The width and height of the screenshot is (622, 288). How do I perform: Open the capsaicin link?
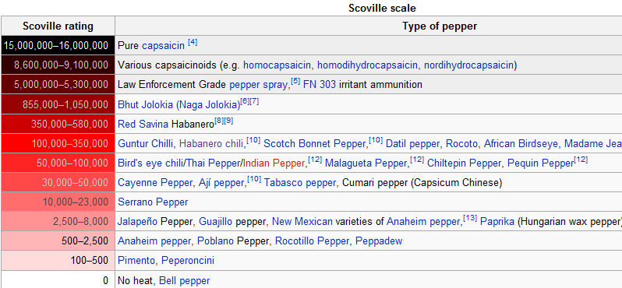click(163, 46)
